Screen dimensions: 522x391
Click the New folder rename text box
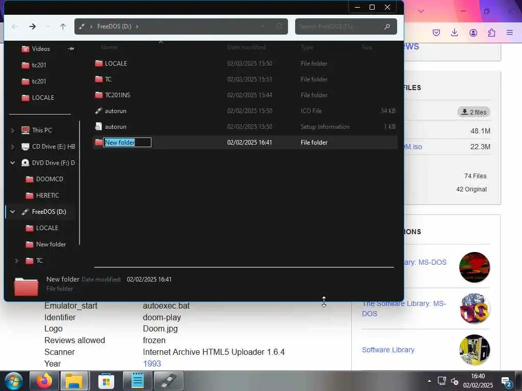[x=127, y=143]
